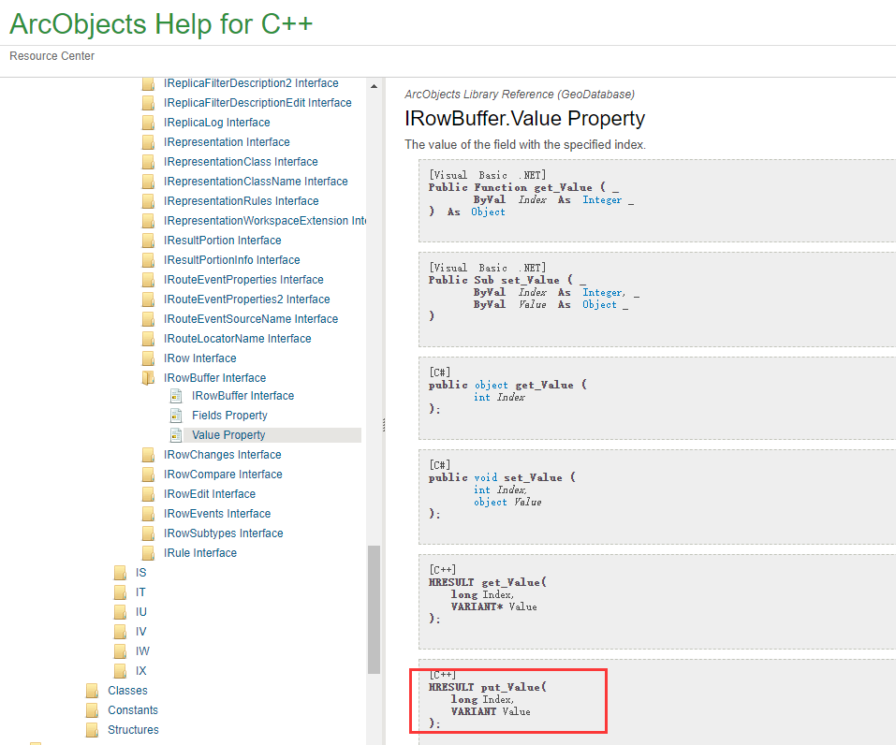The width and height of the screenshot is (896, 745).
Task: Expand the IT tree node
Action: click(140, 592)
